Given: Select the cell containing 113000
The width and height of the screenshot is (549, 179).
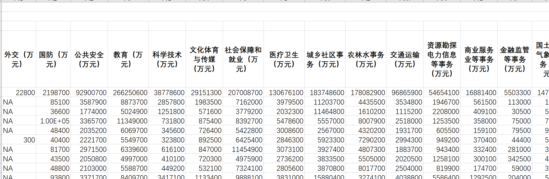Looking at the screenshot, I should click(x=515, y=102).
